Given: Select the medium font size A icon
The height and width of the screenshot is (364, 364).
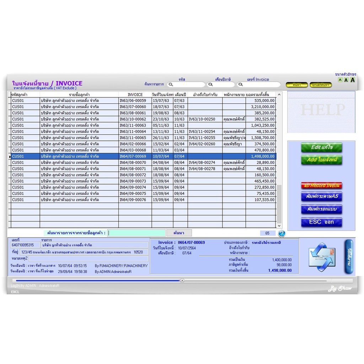Looking at the screenshot, I should tap(346, 80).
